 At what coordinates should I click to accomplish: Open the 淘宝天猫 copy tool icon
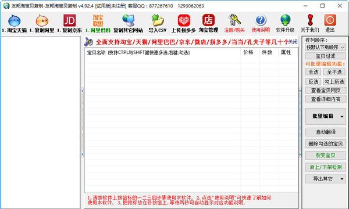[x=14, y=23]
